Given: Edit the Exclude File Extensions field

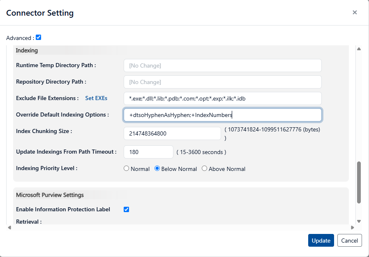Looking at the screenshot, I should click(x=222, y=98).
